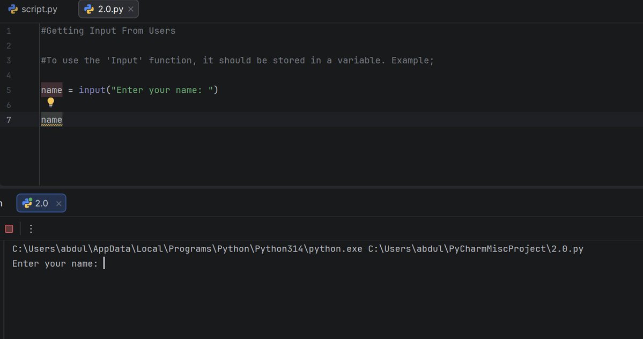Click the 'input' function call on line 5
This screenshot has width=643, height=339.
tap(92, 90)
